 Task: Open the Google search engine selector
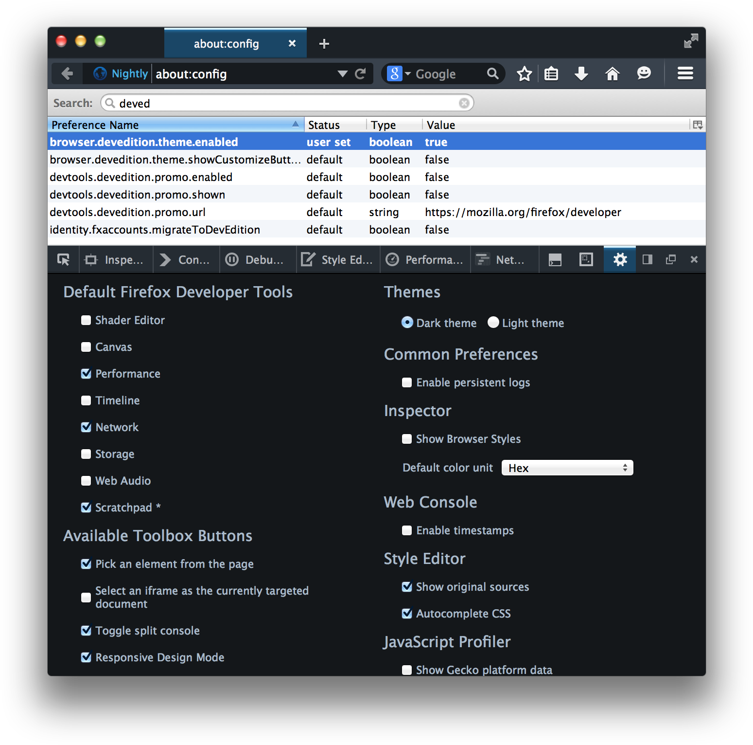[399, 74]
